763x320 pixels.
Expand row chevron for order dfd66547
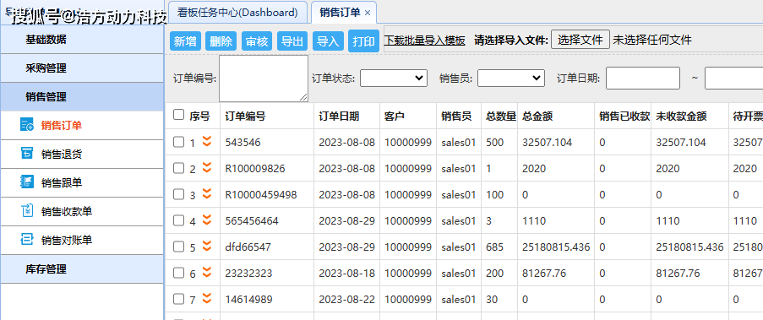click(207, 247)
